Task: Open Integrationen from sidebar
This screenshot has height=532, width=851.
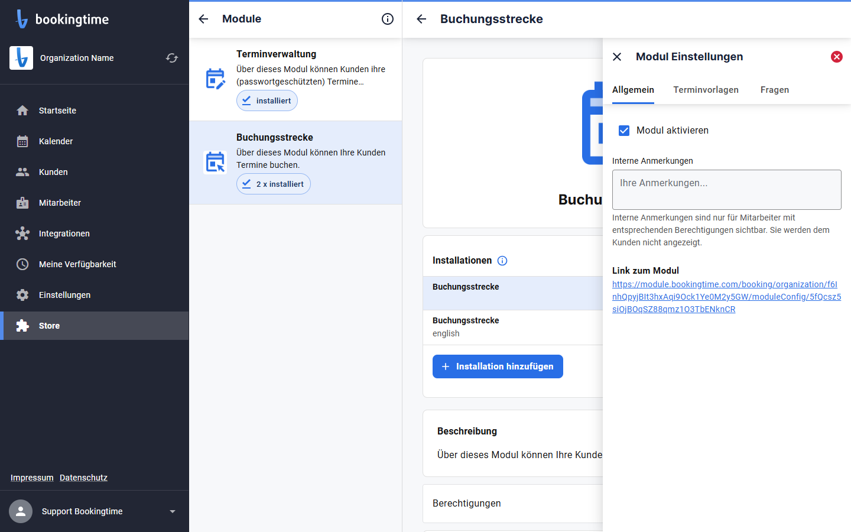Action: 95,233
